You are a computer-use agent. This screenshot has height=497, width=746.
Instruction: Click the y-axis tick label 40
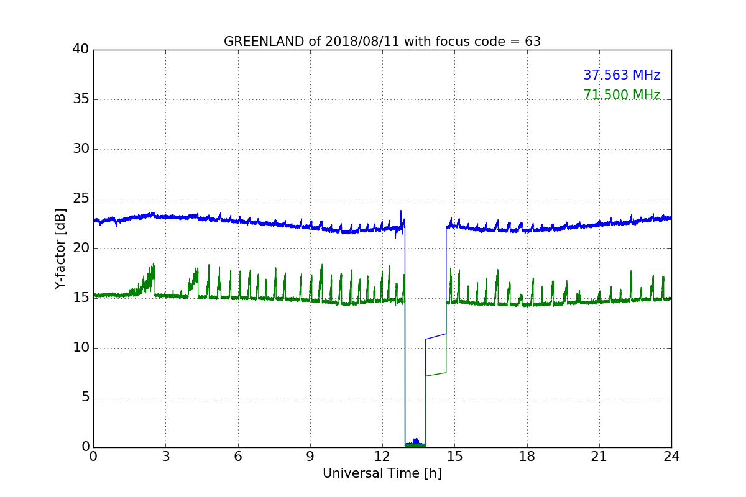[x=81, y=50]
